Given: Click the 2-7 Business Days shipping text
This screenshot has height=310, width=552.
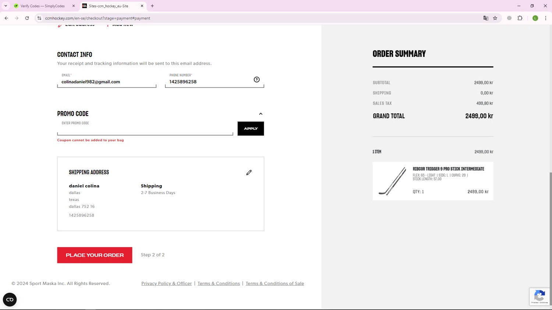Looking at the screenshot, I should (x=158, y=193).
